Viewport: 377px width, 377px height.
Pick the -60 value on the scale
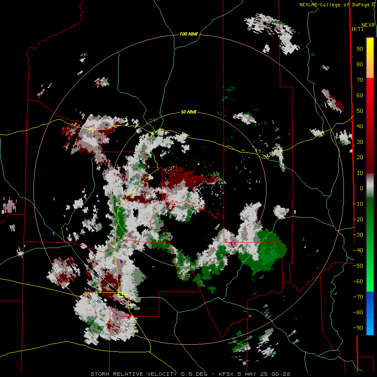point(358,281)
